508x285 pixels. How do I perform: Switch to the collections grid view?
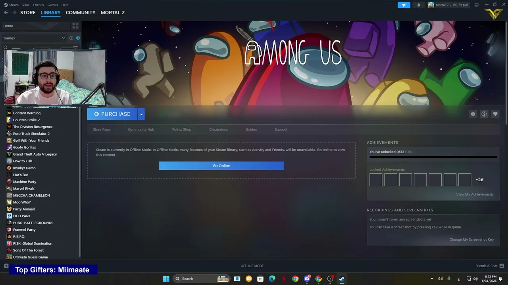75,26
